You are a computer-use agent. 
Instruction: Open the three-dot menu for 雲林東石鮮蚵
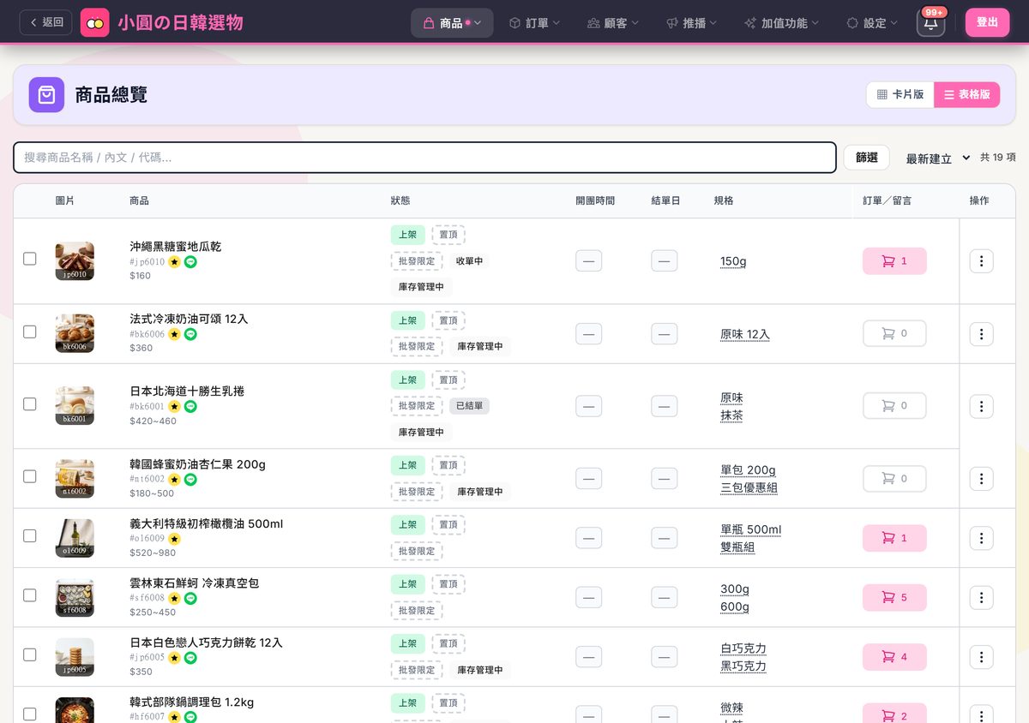[x=981, y=598]
